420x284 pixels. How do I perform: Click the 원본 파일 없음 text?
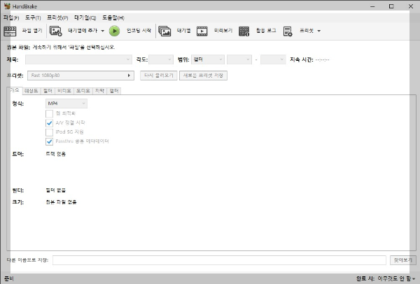point(61,202)
